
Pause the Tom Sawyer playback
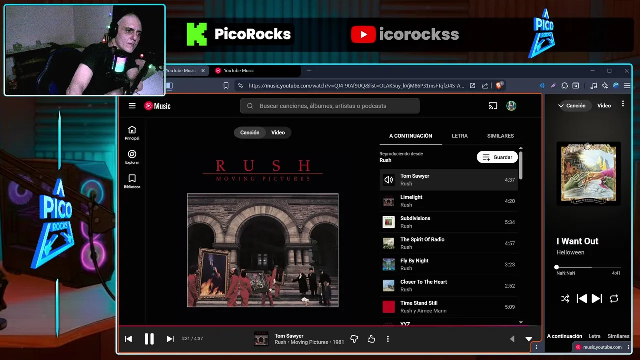click(x=149, y=339)
